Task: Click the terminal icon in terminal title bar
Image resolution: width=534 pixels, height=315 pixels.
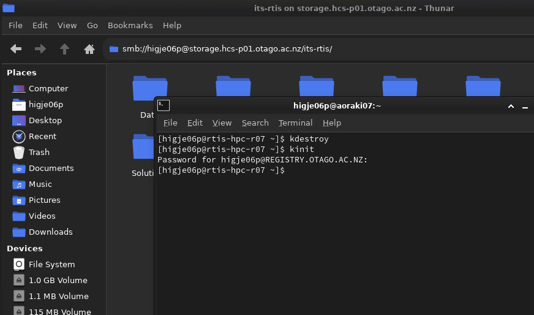Action: (x=164, y=106)
